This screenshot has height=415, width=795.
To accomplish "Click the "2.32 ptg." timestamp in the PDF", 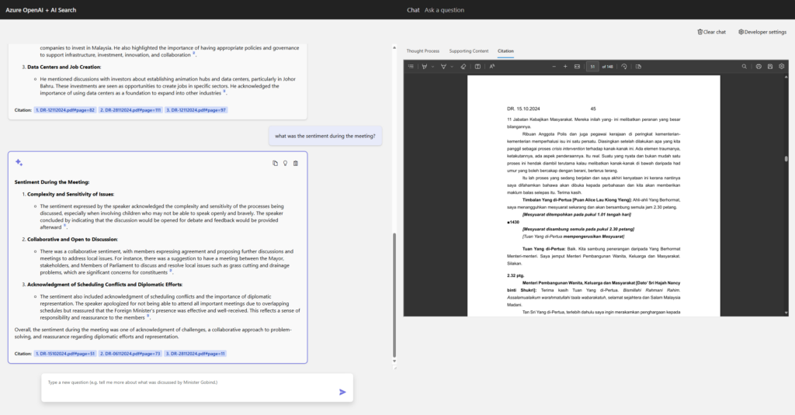I will [x=516, y=275].
